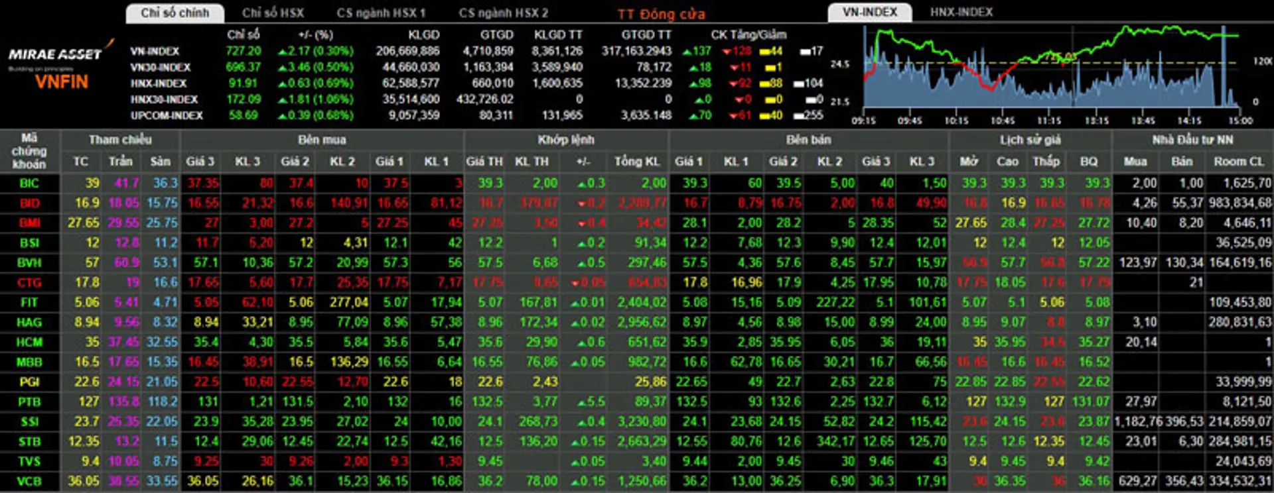Viewport: 1274px width, 493px height.
Task: Select the VN-INDEX chart tab
Action: click(x=870, y=13)
